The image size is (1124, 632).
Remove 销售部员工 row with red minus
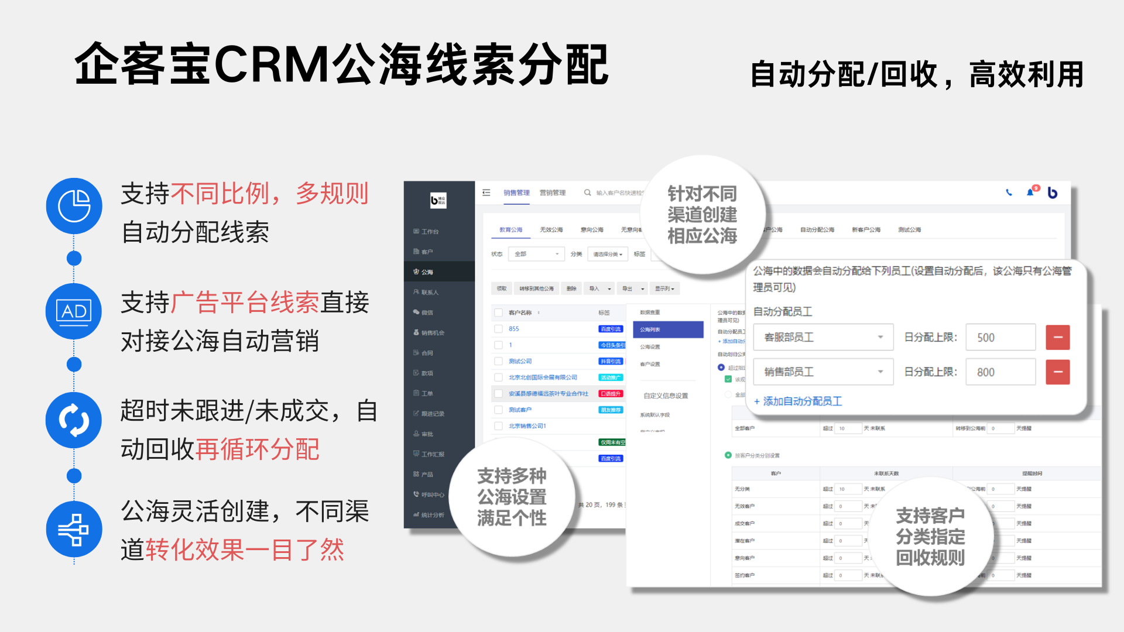pos(1058,372)
